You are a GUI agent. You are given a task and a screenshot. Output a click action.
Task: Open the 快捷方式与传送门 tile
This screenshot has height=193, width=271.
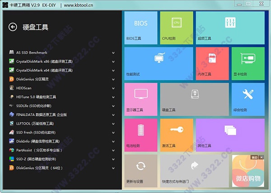coord(194,171)
